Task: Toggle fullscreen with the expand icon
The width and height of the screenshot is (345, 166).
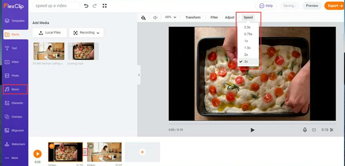Action: (x=105, y=6)
